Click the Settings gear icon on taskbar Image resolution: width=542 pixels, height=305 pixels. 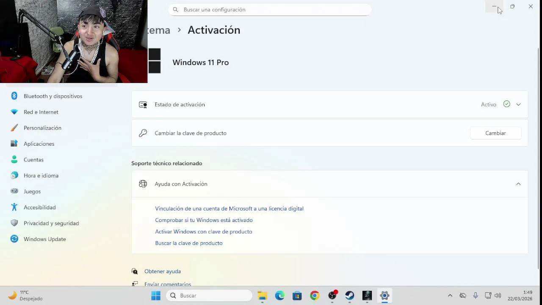click(384, 296)
